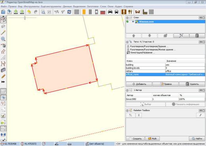206x146 pixels.
Task: Expand up arrow above left toolbar
Action: 3,16
